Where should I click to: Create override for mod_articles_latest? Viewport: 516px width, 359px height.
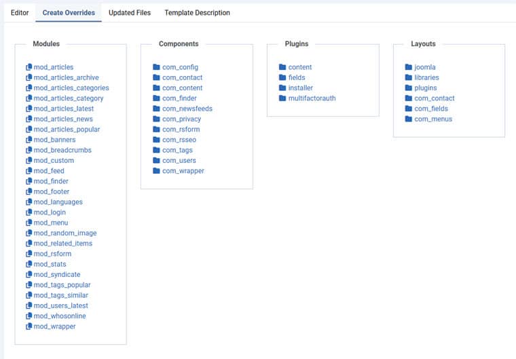[x=64, y=109]
